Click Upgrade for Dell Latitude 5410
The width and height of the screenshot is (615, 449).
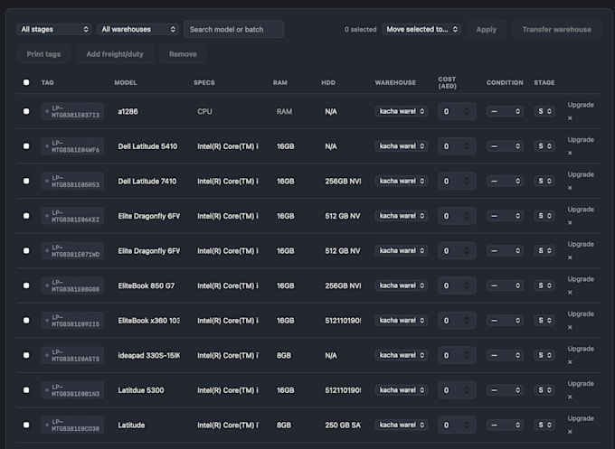click(581, 139)
